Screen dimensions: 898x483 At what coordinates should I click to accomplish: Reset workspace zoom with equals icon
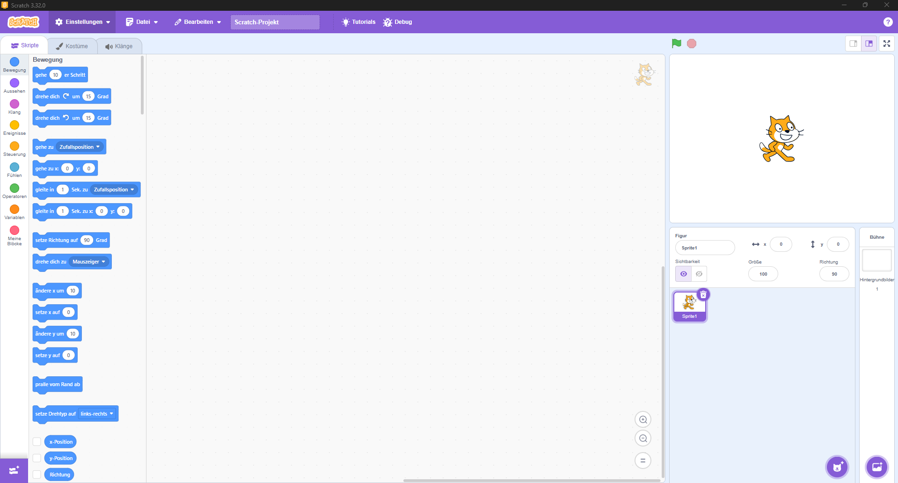click(643, 461)
